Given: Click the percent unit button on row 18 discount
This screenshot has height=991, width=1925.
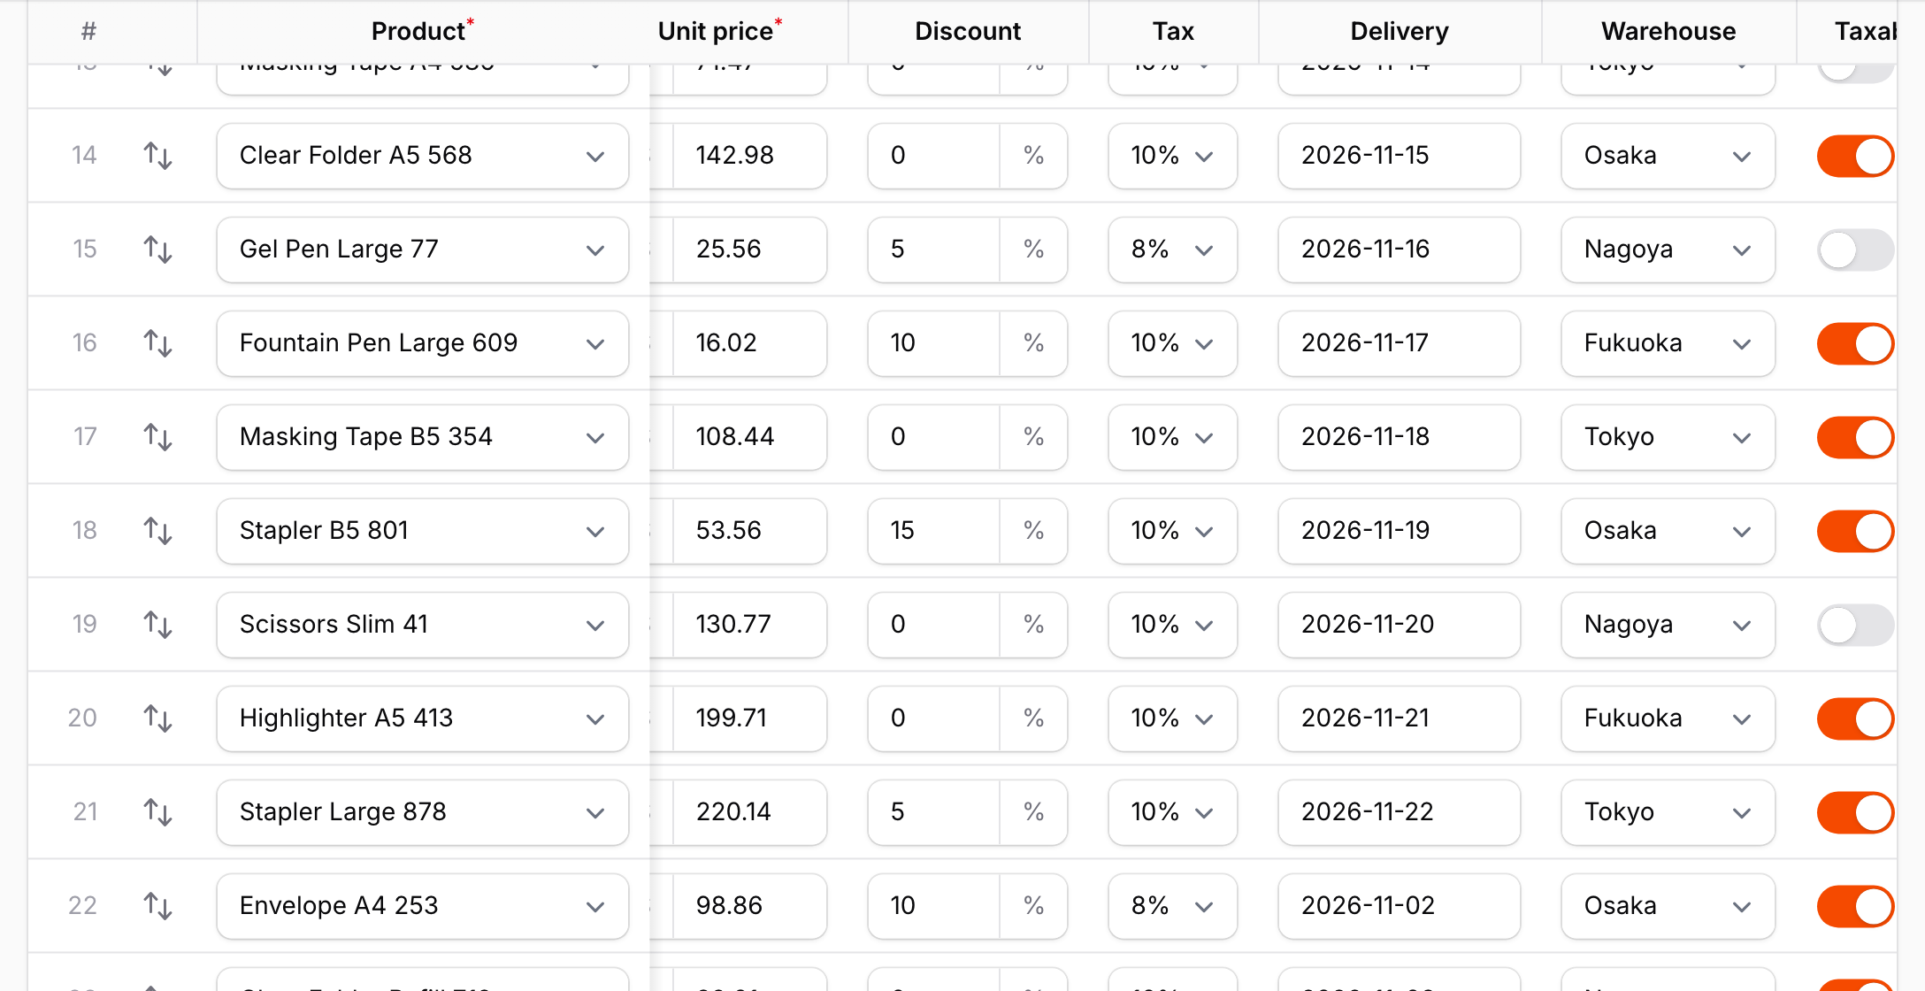Looking at the screenshot, I should 1033,531.
